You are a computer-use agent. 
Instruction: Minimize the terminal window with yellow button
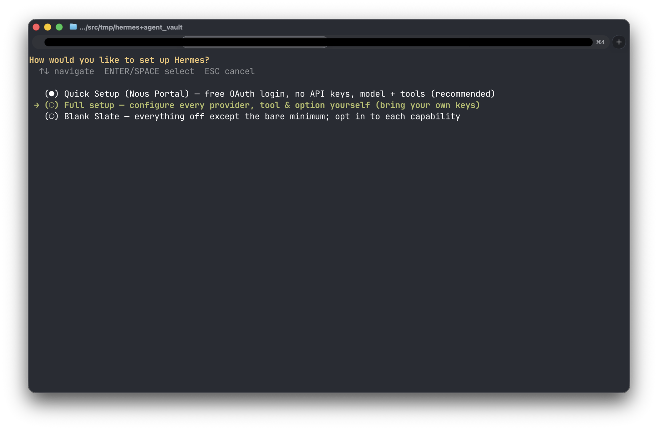48,27
